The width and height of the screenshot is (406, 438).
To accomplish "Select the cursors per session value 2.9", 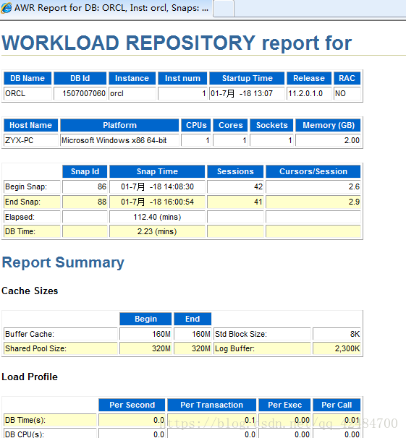I will coord(313,202).
